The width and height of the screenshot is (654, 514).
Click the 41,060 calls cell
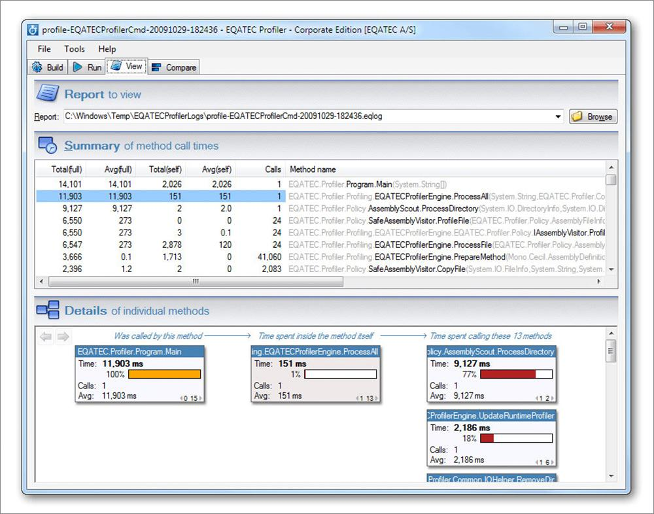coord(269,256)
